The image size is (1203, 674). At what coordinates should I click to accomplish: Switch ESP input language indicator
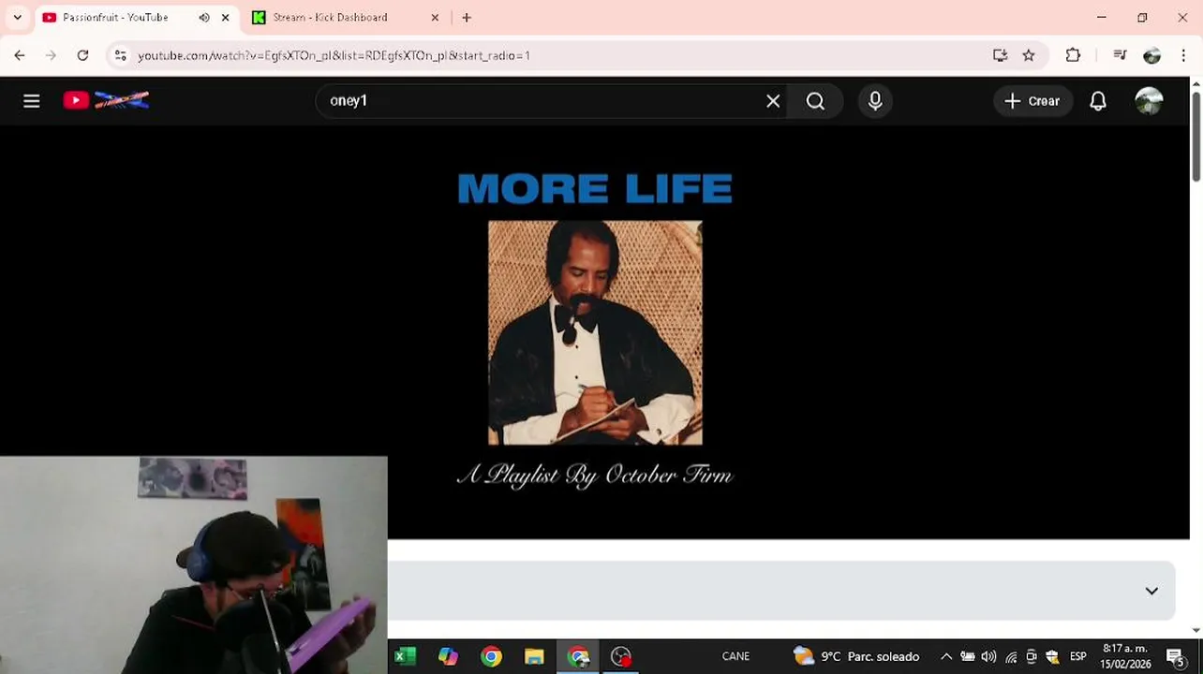click(x=1078, y=656)
